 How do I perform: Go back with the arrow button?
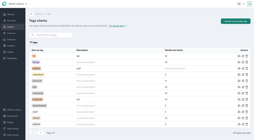[x=31, y=14]
